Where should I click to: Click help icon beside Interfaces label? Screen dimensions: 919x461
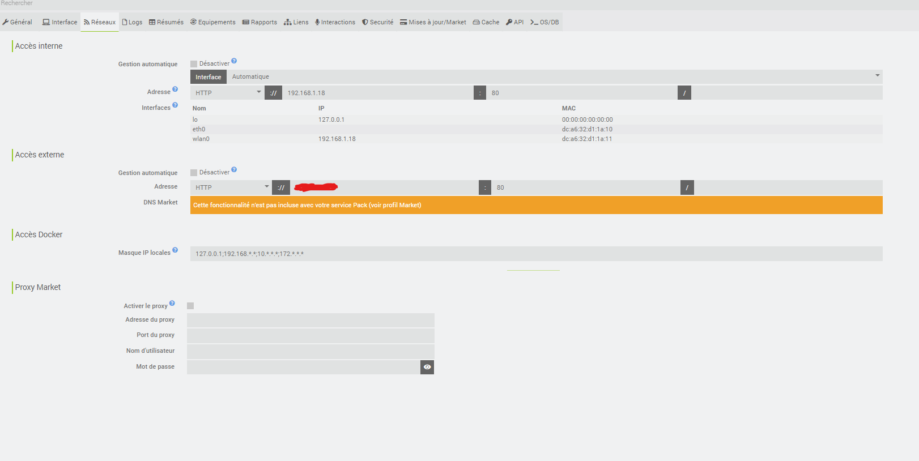[x=175, y=105]
